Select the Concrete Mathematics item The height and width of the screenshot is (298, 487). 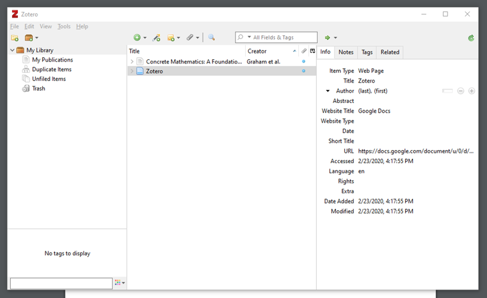point(194,62)
